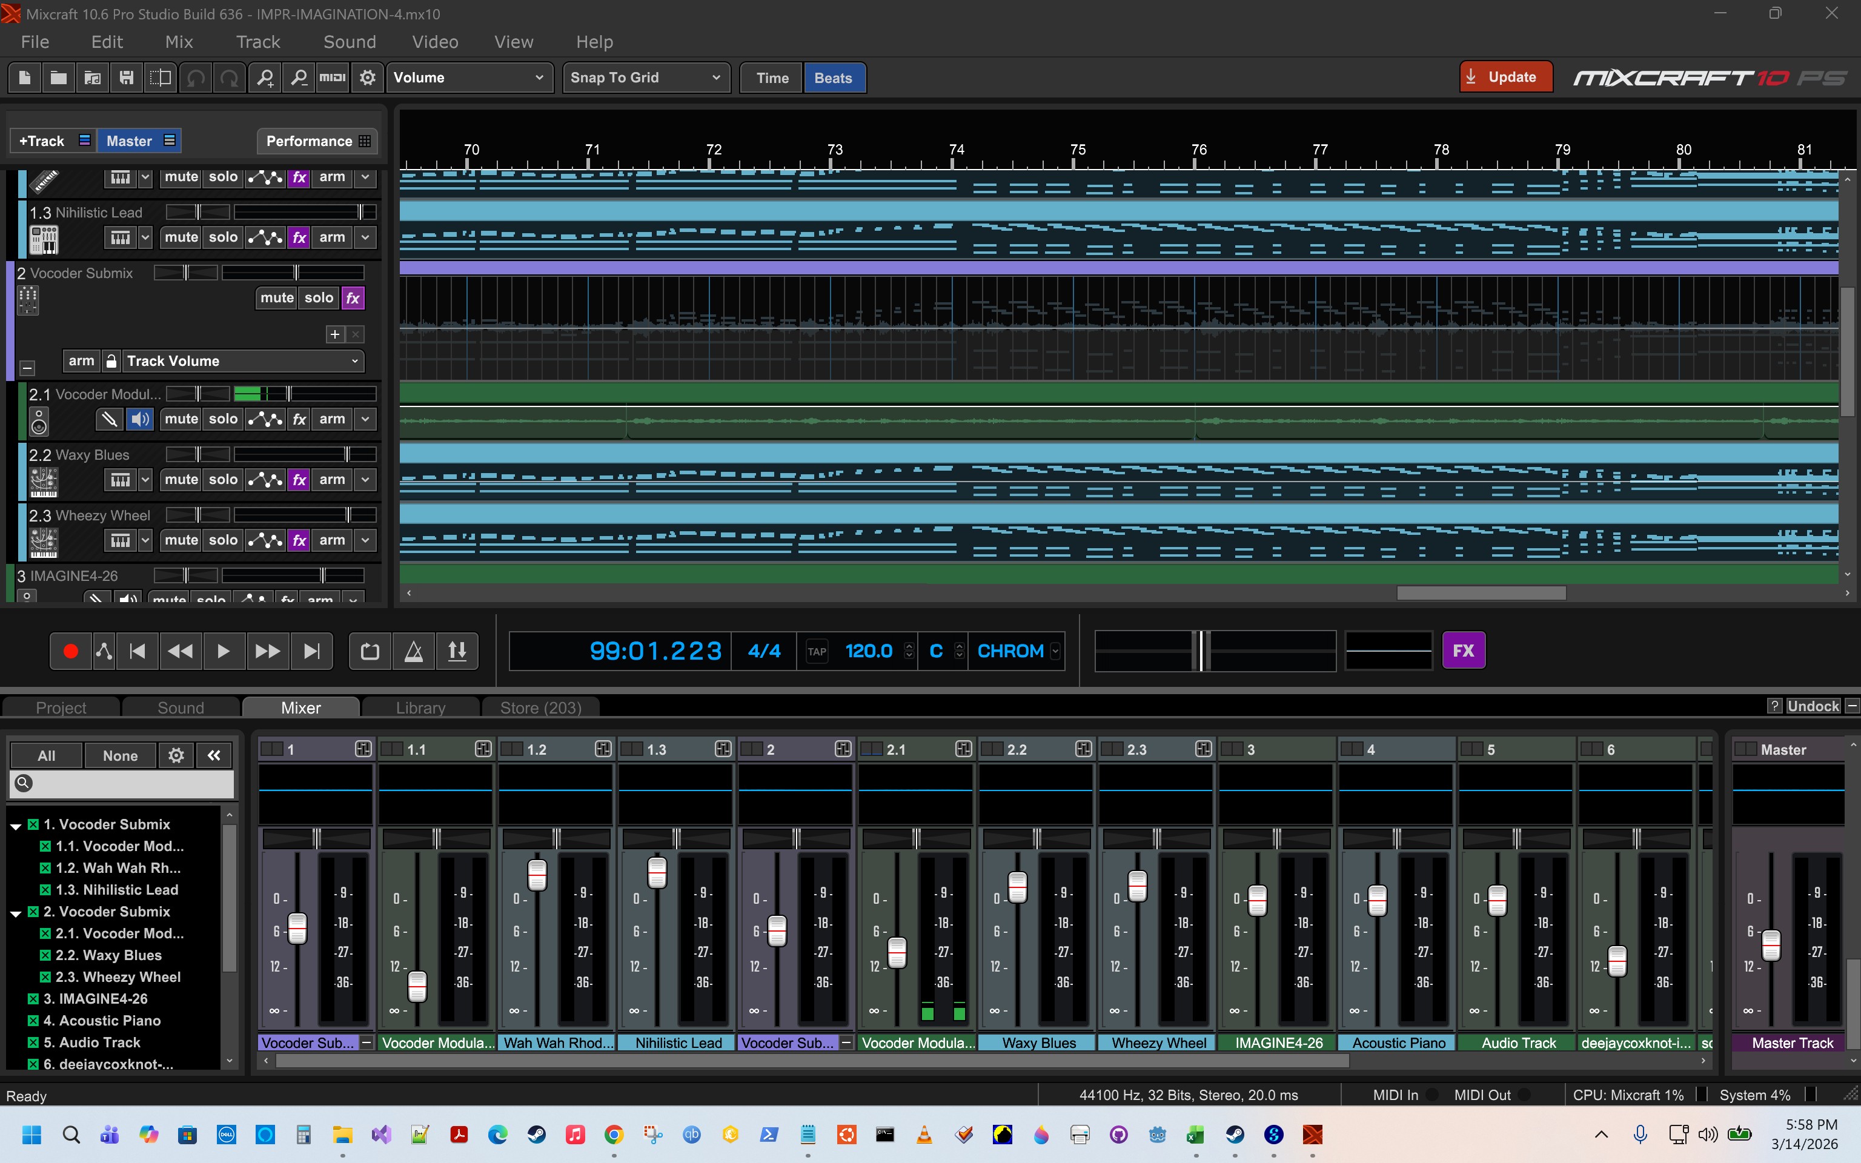Toggle the metronome icon in transport
The height and width of the screenshot is (1163, 1861).
414,652
